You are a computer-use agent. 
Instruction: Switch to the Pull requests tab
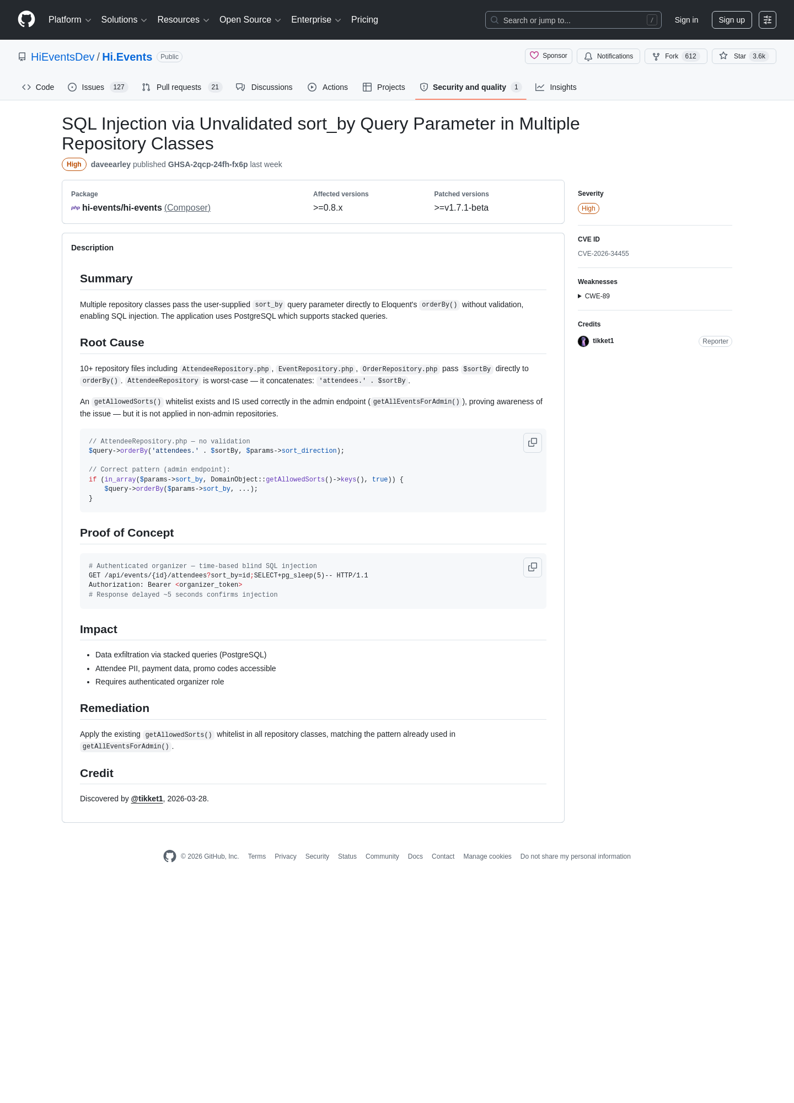(181, 87)
